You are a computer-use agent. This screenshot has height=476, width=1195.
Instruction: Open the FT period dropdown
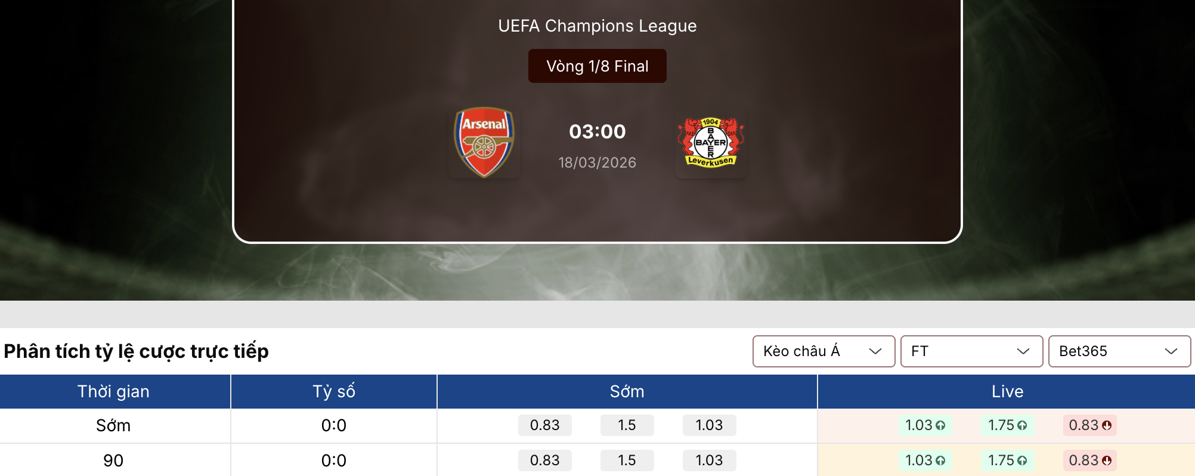click(x=971, y=351)
